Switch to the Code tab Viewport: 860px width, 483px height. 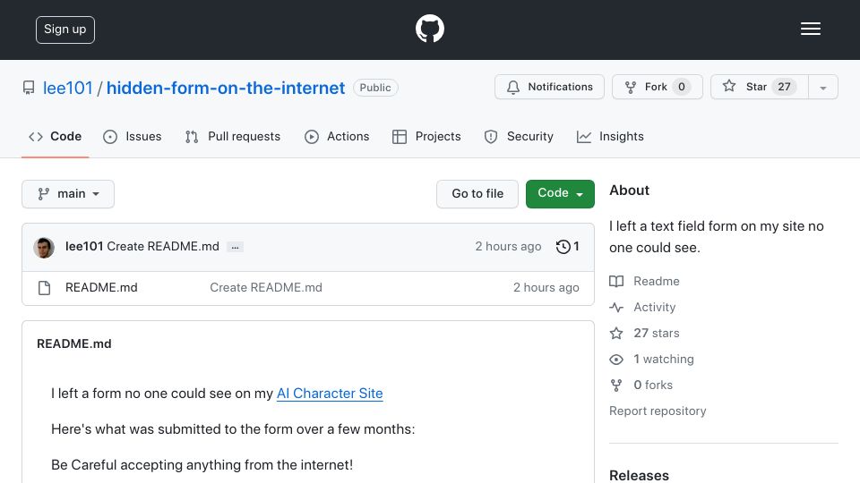[x=55, y=136]
